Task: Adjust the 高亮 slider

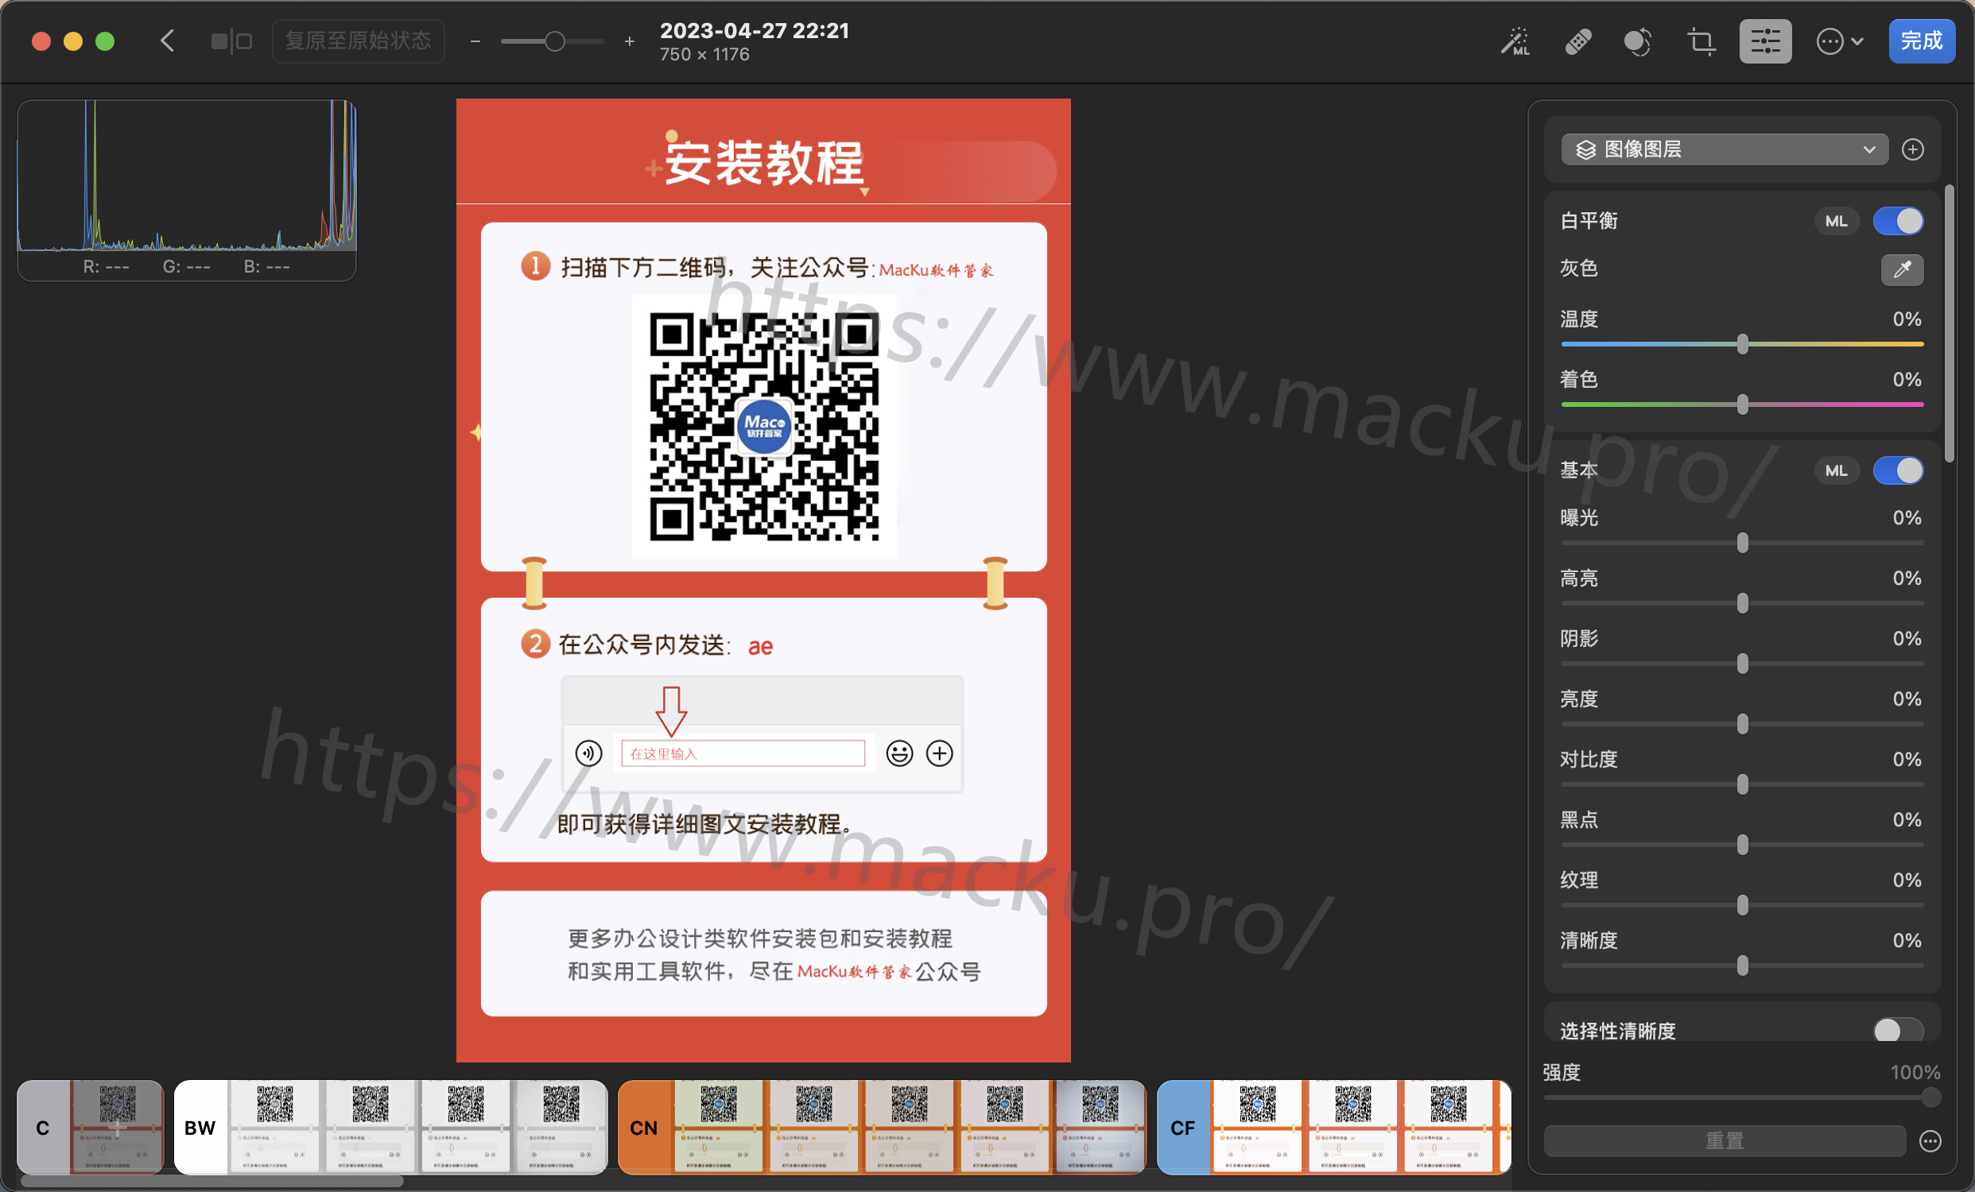Action: pos(1742,603)
